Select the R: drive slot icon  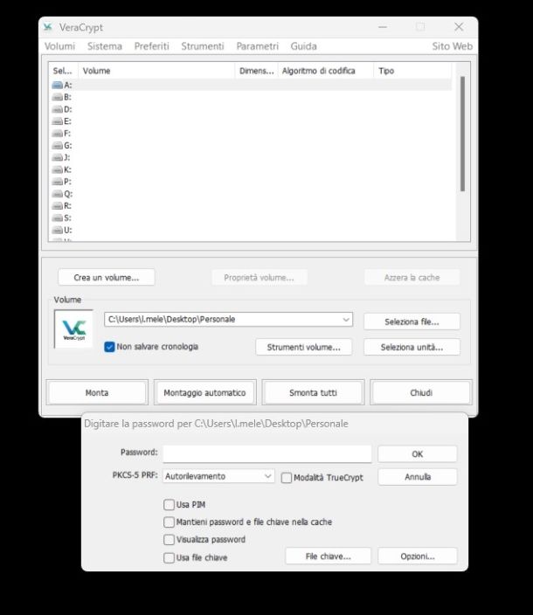58,206
